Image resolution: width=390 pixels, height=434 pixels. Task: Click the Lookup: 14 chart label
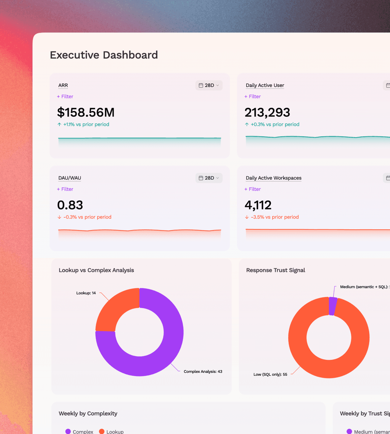click(x=86, y=293)
